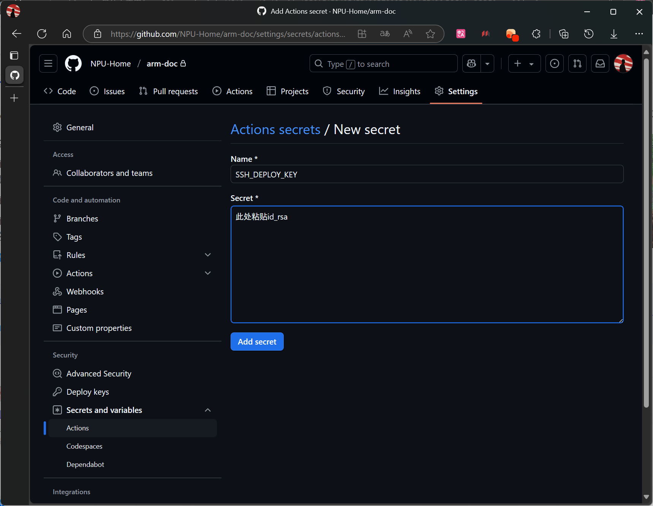The width and height of the screenshot is (653, 506).
Task: Open the notifications inbox icon
Action: point(600,63)
